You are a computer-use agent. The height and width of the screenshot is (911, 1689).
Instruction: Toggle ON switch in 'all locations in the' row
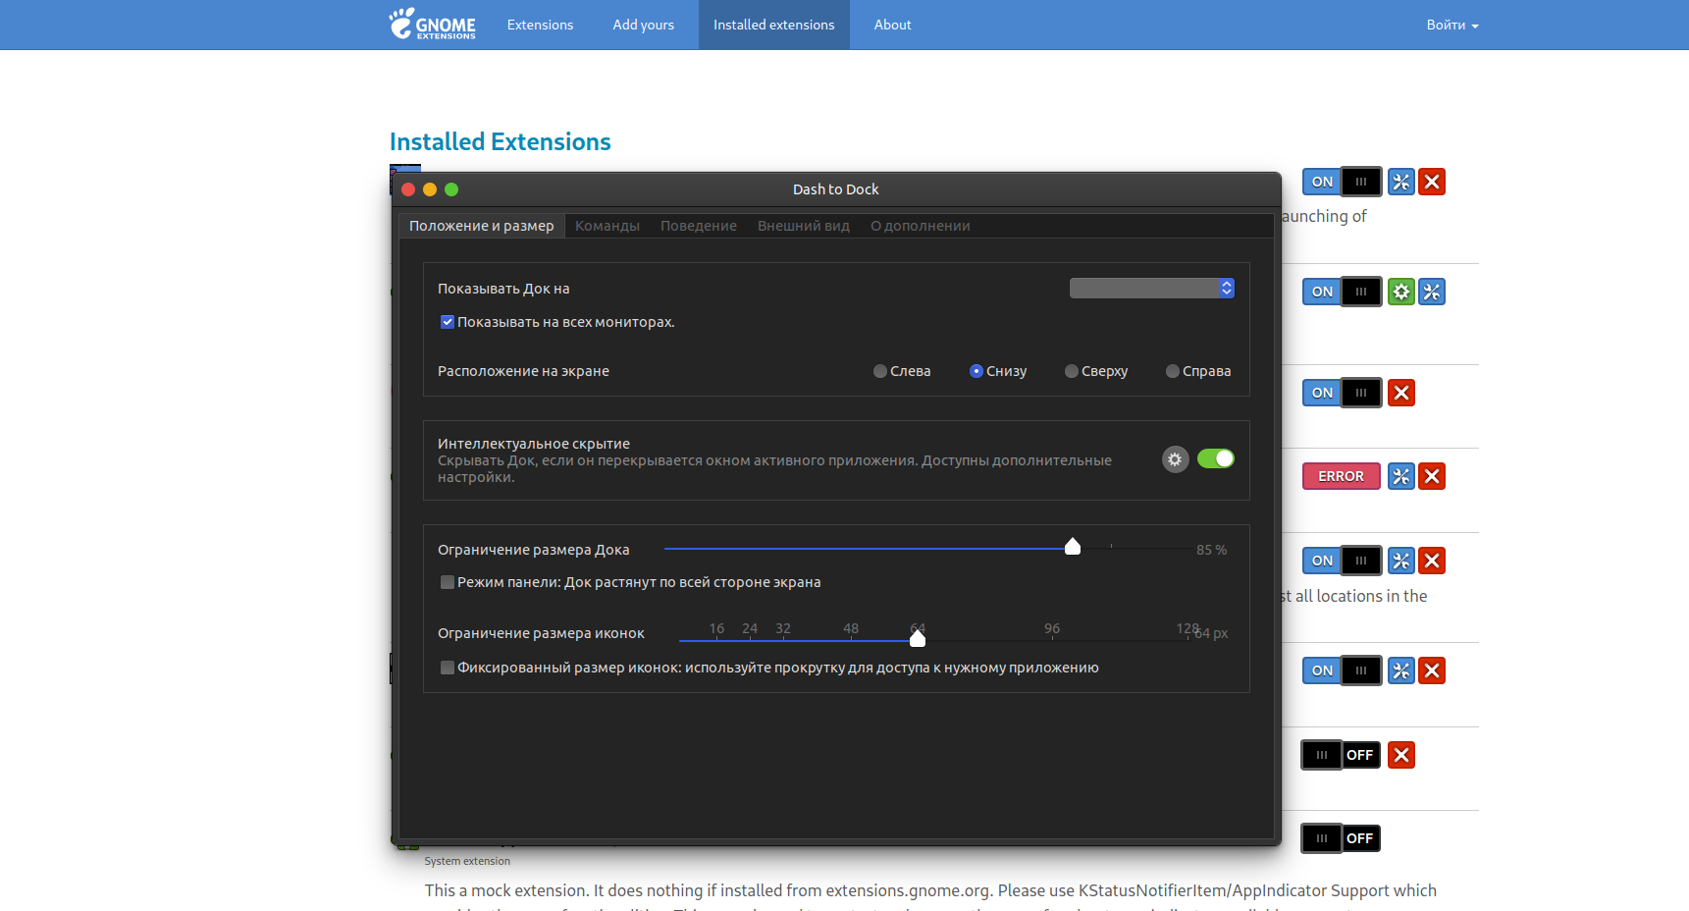1342,561
